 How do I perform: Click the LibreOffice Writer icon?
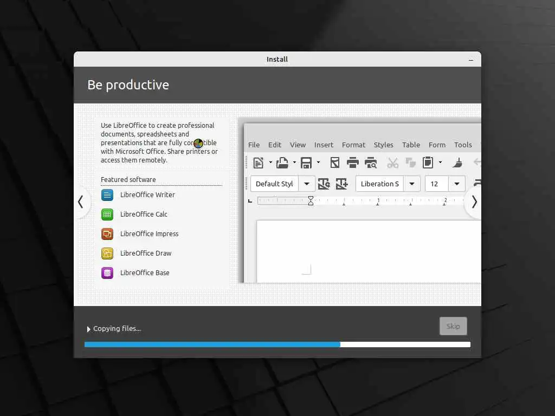click(107, 195)
